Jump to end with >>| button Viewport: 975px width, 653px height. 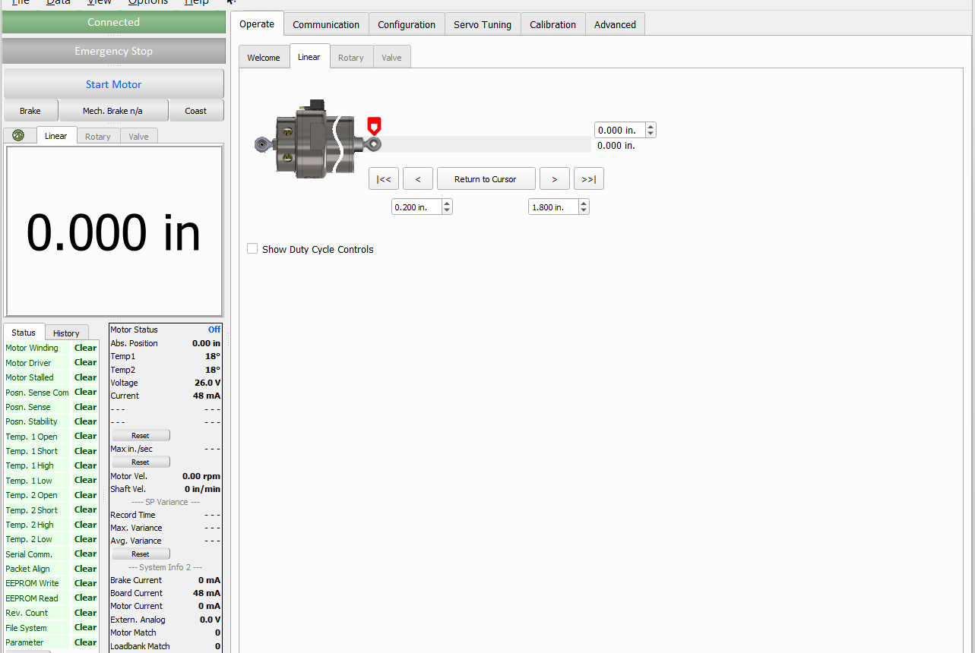pyautogui.click(x=589, y=179)
